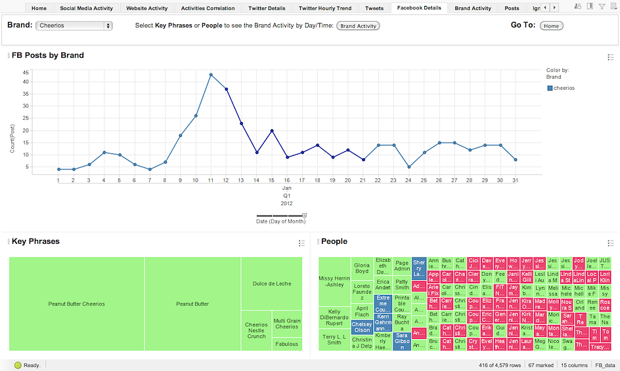
Task: Switch to Social Media Activity tab
Action: pyautogui.click(x=86, y=8)
